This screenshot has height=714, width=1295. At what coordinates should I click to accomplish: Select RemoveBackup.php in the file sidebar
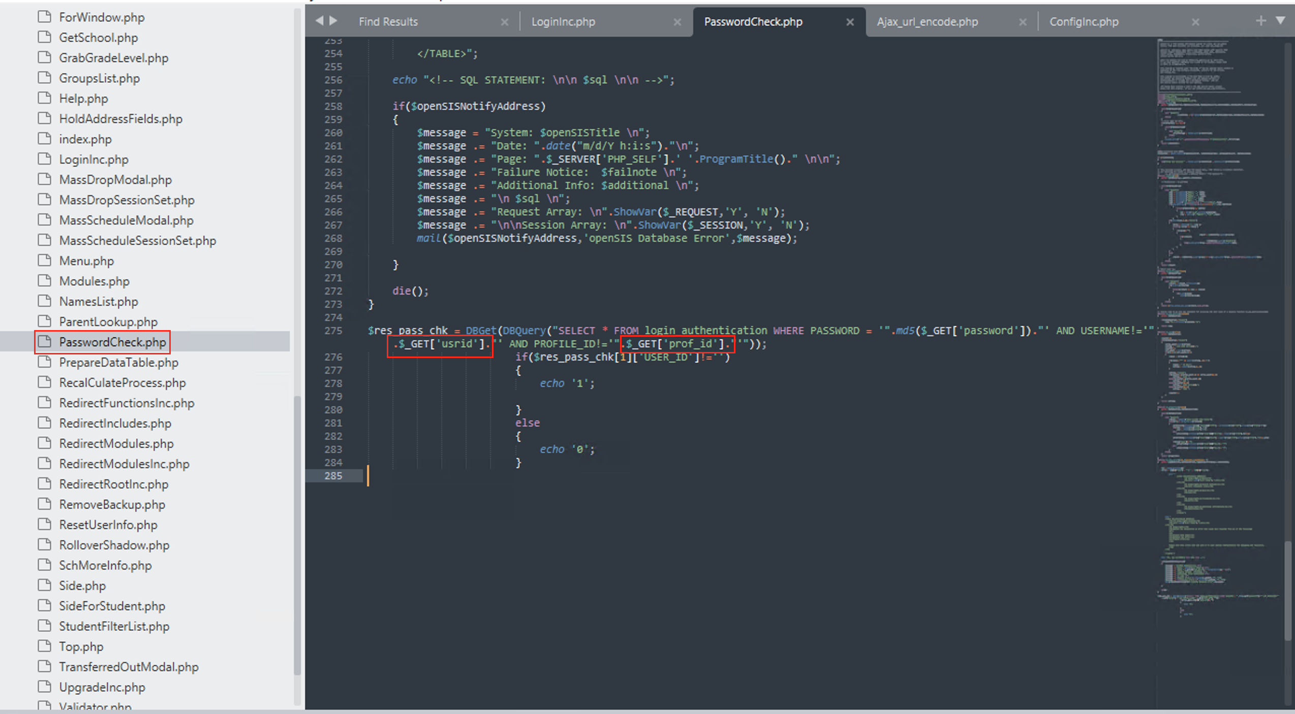point(112,504)
